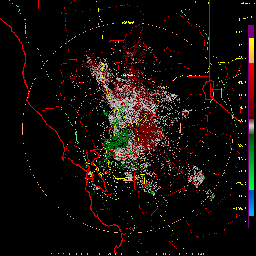The height and width of the screenshot is (256, 256).
Task: Click the -32.0 velocity scale value
Action: [x=241, y=146]
